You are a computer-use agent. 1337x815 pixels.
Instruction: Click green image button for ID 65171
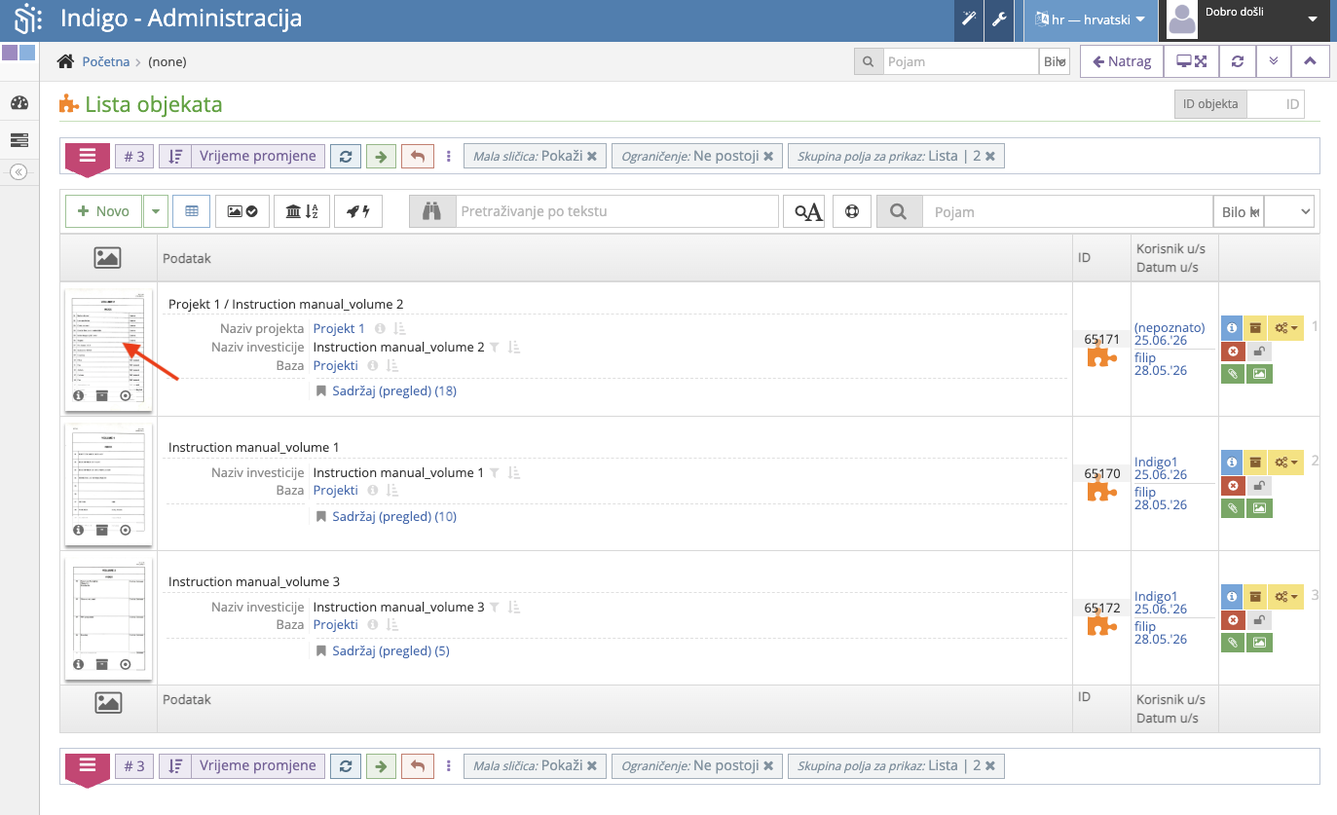coord(1259,373)
